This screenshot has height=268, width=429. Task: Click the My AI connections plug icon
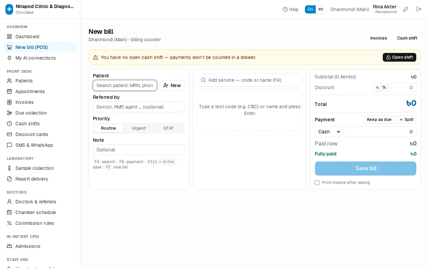[x=9, y=58]
